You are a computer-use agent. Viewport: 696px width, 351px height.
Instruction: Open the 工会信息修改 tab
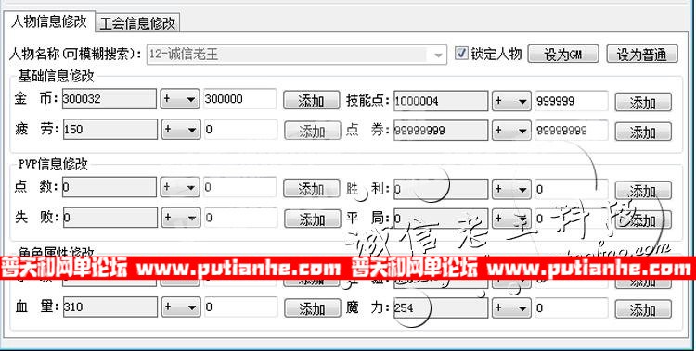137,23
